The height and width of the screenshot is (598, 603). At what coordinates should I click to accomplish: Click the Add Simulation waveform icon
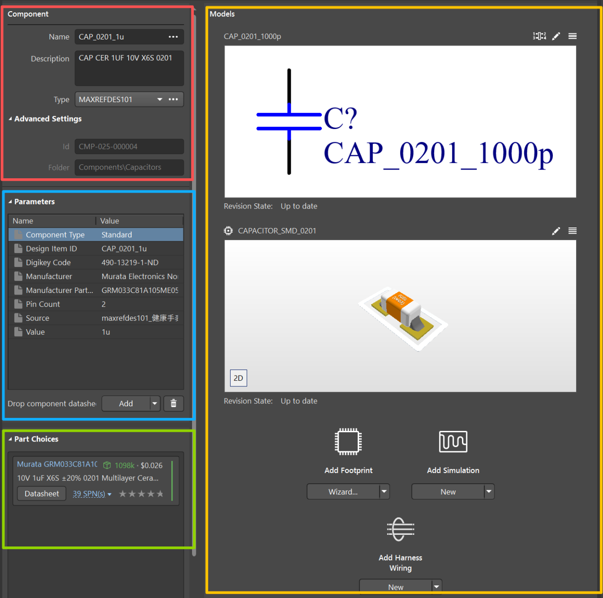[453, 442]
